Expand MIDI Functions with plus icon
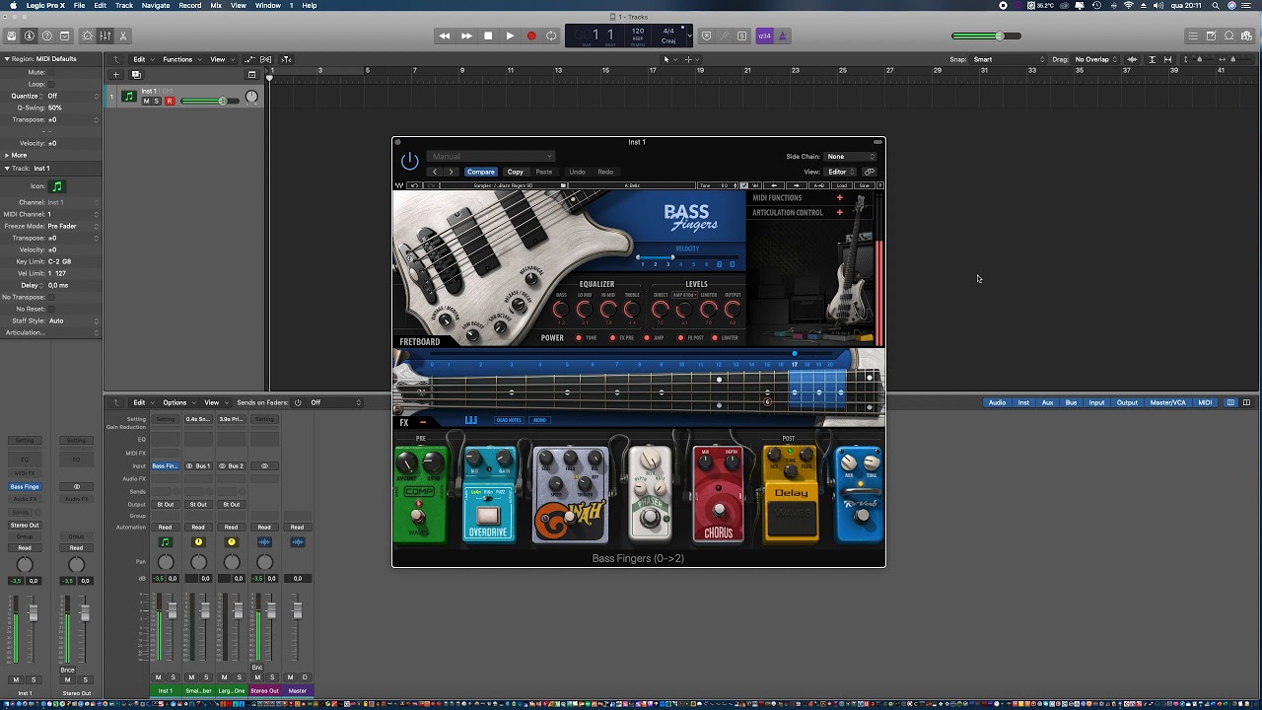1262x710 pixels. pos(840,197)
